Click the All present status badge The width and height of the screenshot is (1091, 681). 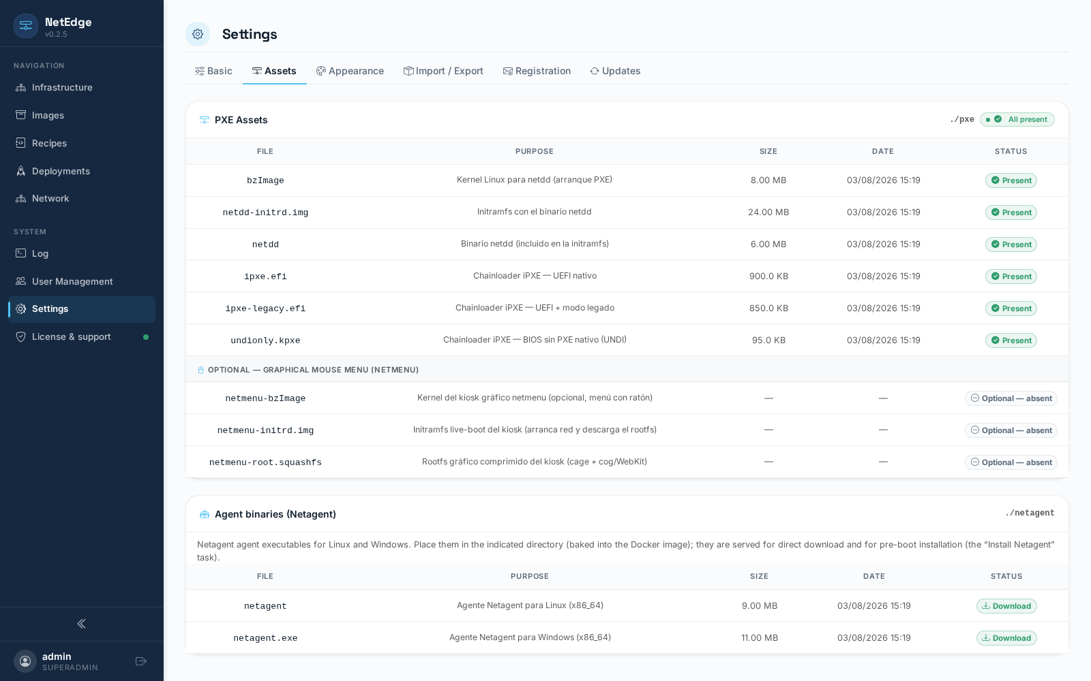(1017, 119)
